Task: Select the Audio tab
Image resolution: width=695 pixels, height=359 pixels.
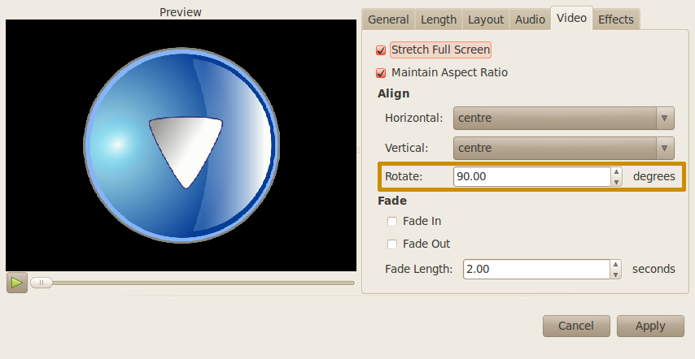Action: pos(530,19)
